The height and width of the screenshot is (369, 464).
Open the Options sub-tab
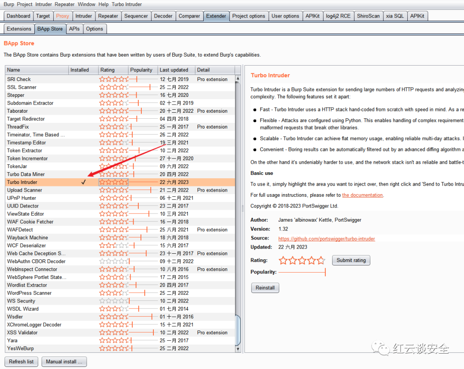tap(95, 29)
